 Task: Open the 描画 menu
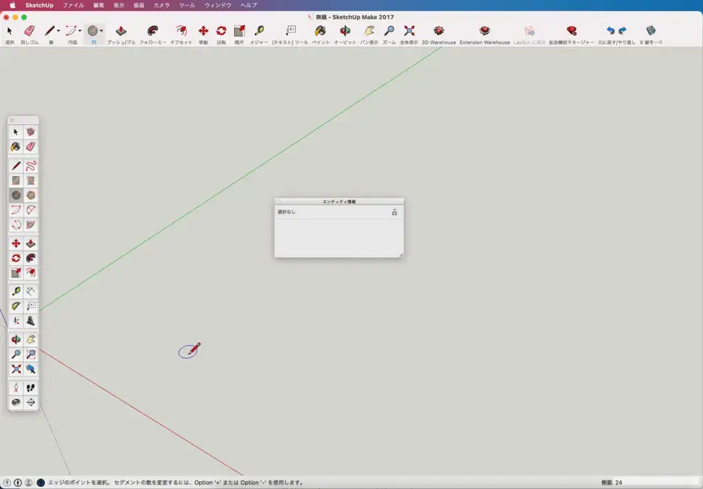(139, 5)
